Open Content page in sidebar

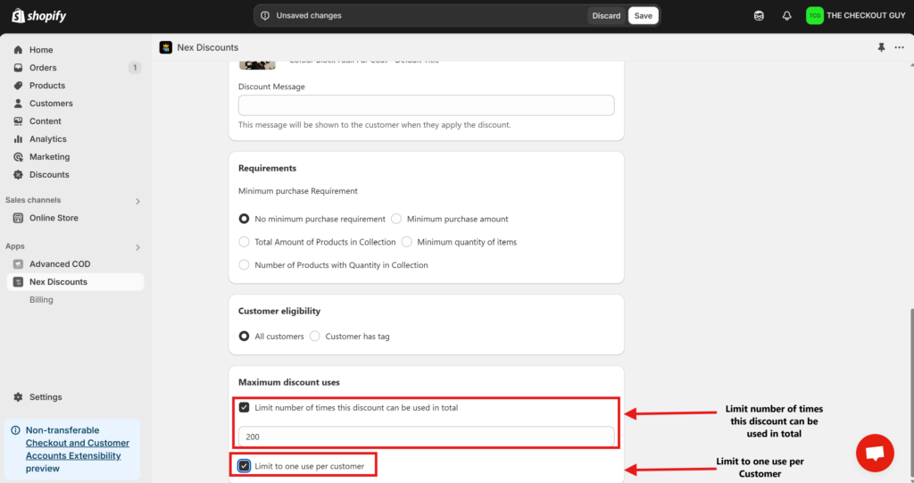click(46, 121)
